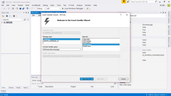Open the Output tab at bottom
The height and width of the screenshot is (96, 171).
coord(3,91)
